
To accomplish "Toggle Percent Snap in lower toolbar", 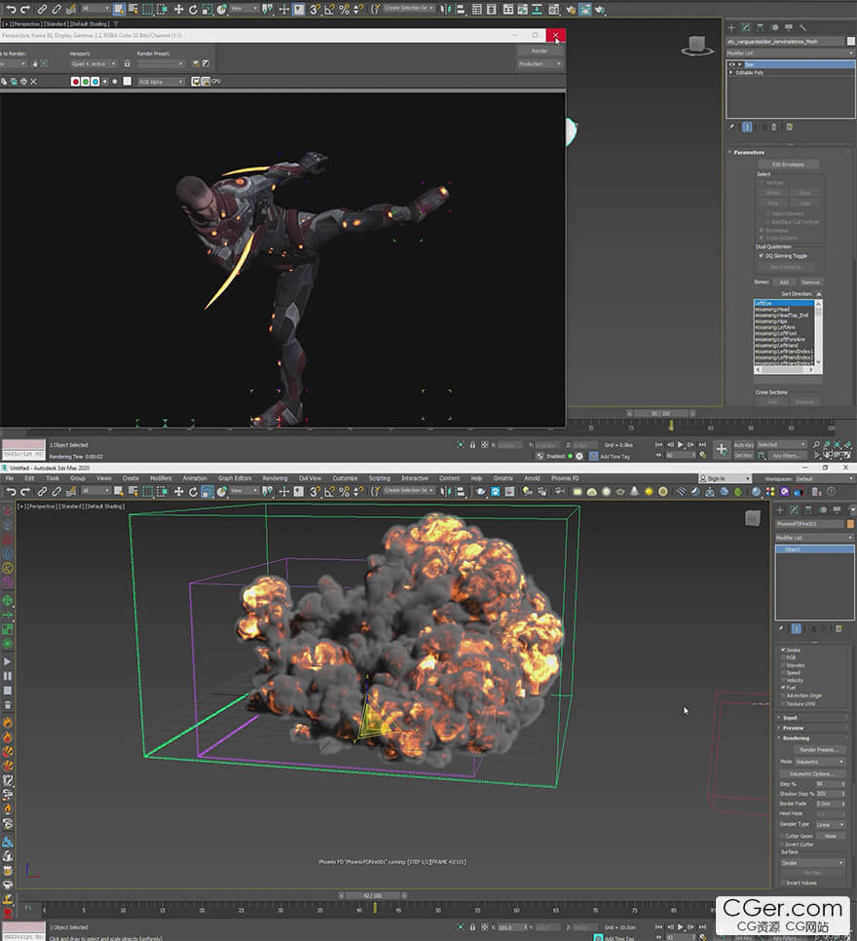I will coord(344,492).
